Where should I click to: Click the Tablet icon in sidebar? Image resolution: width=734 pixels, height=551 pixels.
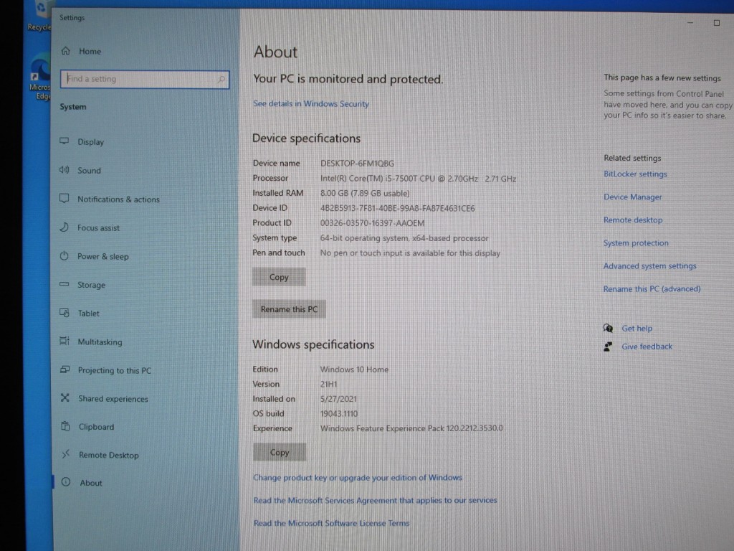65,313
